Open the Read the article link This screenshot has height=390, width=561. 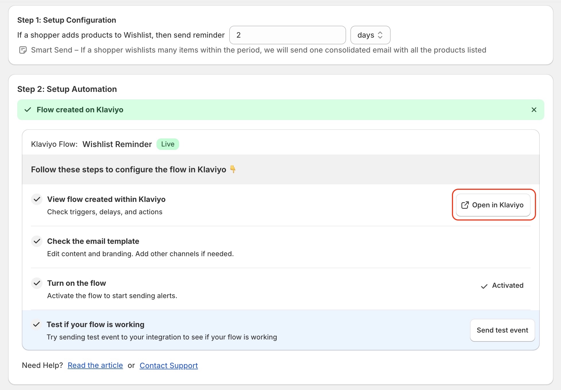click(95, 365)
